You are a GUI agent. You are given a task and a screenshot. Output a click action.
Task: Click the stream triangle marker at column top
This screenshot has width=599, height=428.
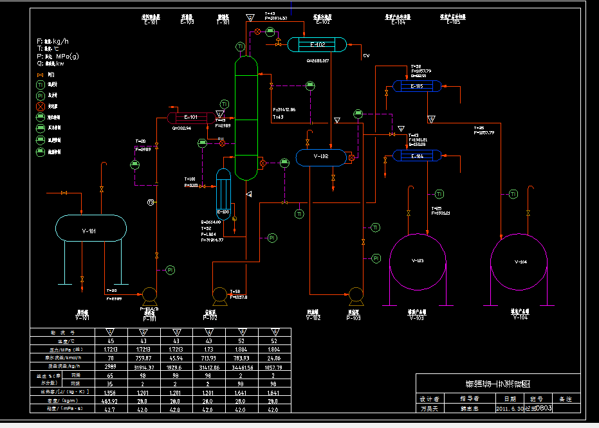coord(250,17)
